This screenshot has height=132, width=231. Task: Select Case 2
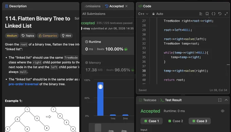176,121
